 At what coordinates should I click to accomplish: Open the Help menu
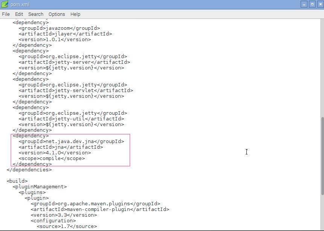(x=75, y=14)
